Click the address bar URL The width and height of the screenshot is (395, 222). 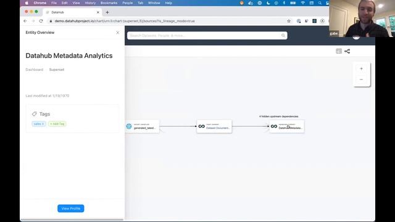point(125,21)
